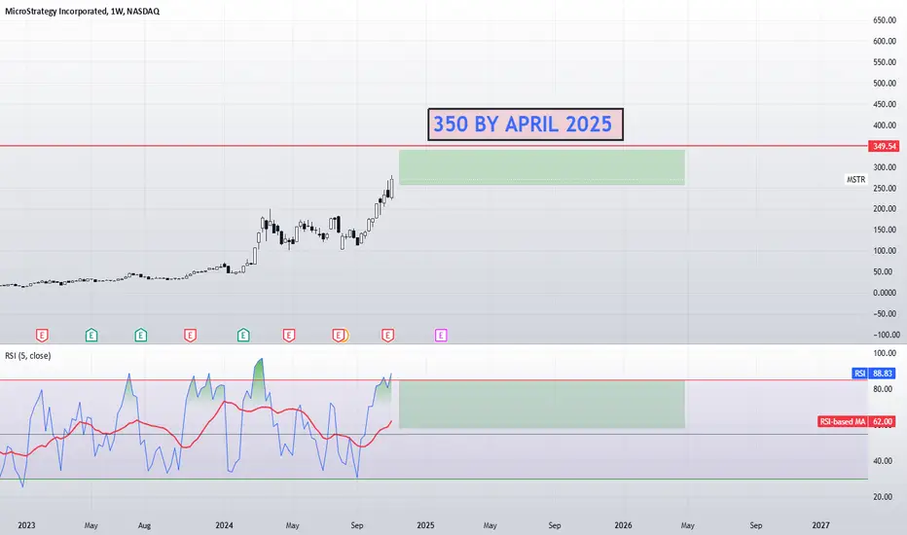Click the red RSI-based MA 62.00 label
This screenshot has width=907, height=535.
coord(856,421)
